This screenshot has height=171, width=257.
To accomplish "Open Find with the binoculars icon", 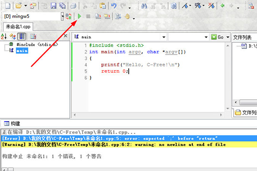I will point(144,6).
